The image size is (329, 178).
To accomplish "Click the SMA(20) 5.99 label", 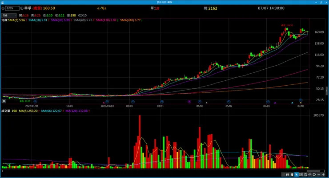I will [60, 20].
